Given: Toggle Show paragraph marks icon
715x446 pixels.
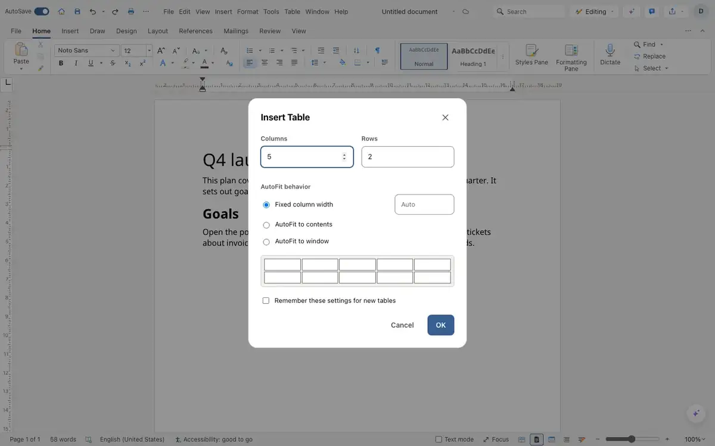Looking at the screenshot, I should 377,51.
